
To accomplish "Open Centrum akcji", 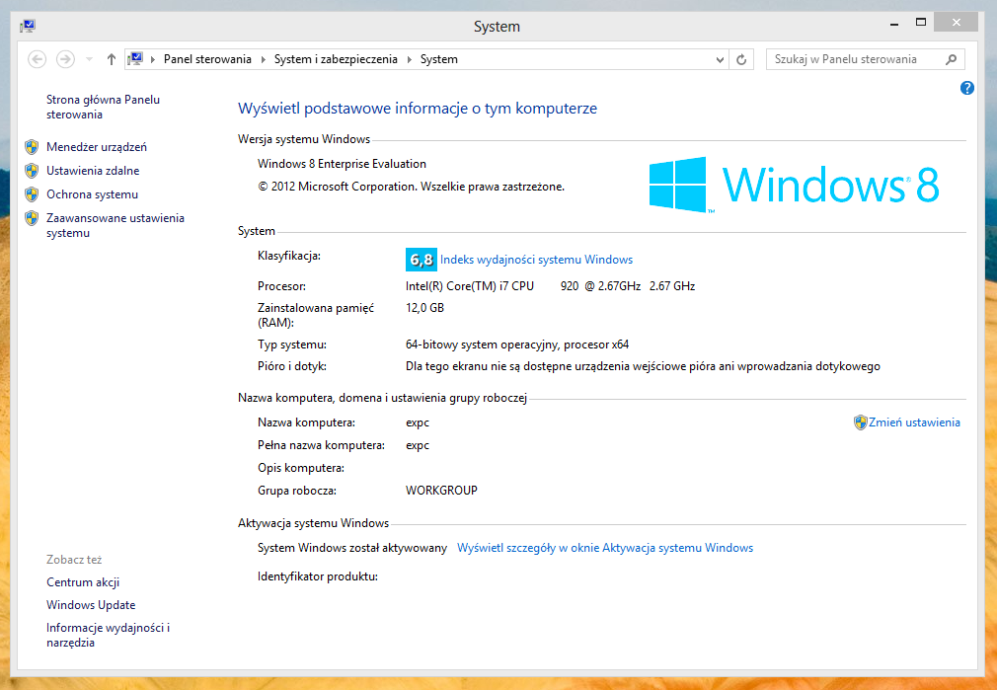I will point(83,581).
